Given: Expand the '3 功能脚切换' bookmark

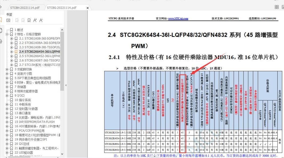Looking at the screenshot, I should click(x=7, y=69).
